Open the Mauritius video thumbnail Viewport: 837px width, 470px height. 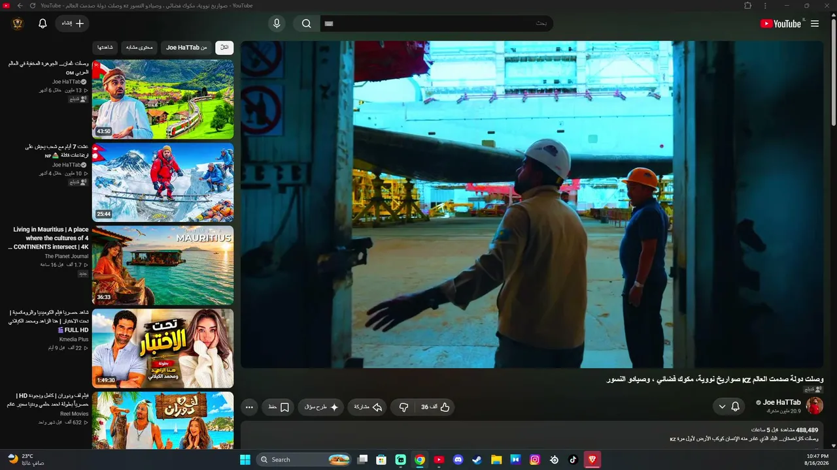pos(163,266)
